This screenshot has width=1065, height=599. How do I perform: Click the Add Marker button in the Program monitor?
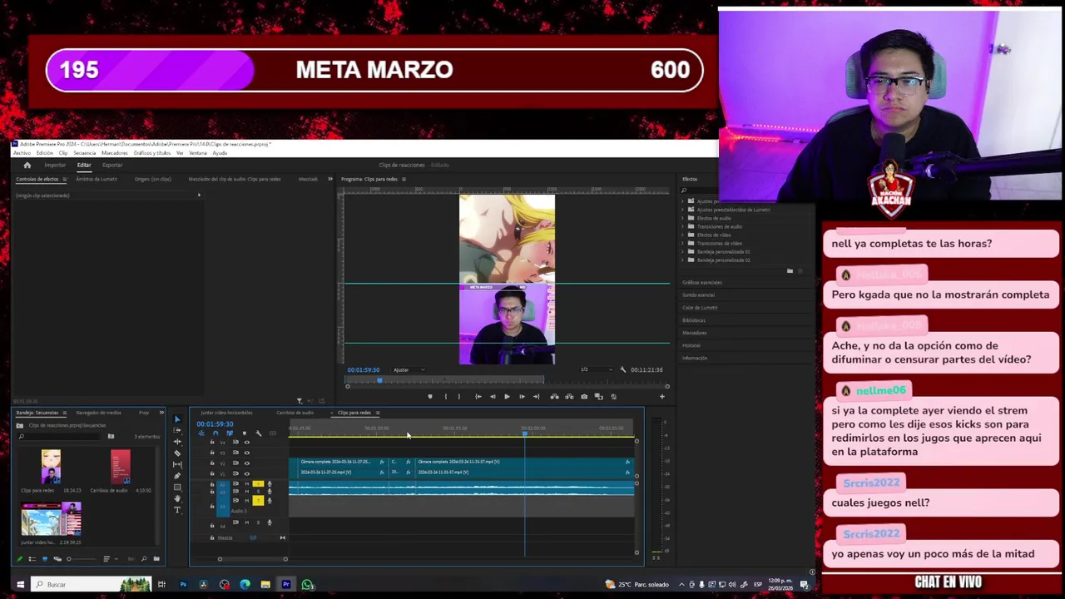tap(430, 396)
